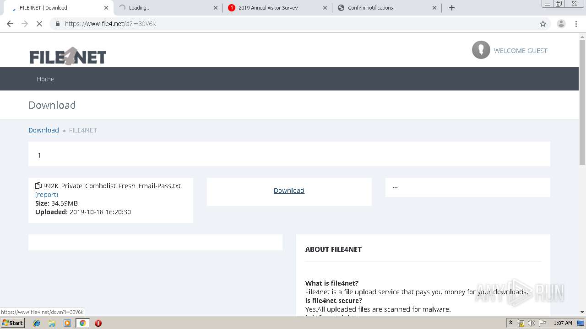
Task: Click the 992K_Private_Combolist filename text
Action: pyautogui.click(x=112, y=186)
